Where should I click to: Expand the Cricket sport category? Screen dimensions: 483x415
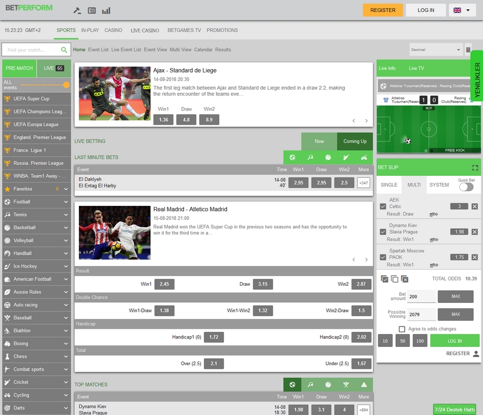(36, 382)
